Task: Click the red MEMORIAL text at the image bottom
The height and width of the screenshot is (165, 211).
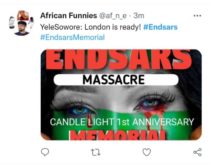Action: pos(121,136)
